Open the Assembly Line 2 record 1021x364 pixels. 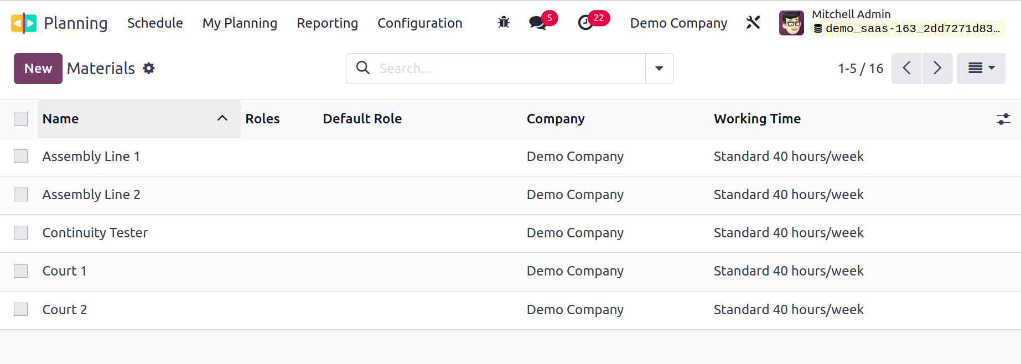tap(91, 195)
